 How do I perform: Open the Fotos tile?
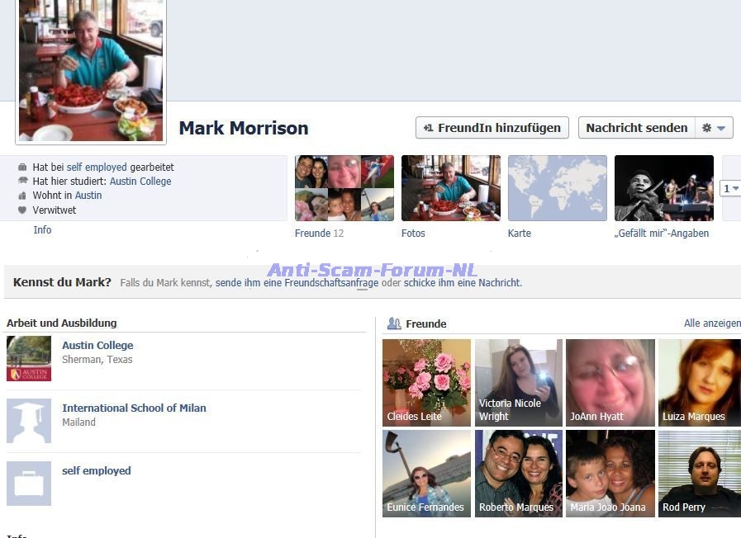(450, 188)
